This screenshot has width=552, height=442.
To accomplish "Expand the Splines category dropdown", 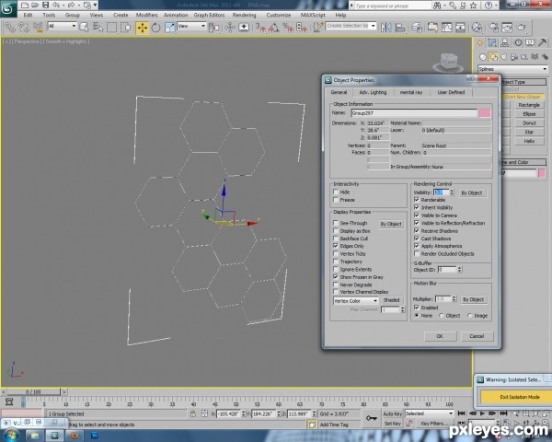I will (x=512, y=69).
